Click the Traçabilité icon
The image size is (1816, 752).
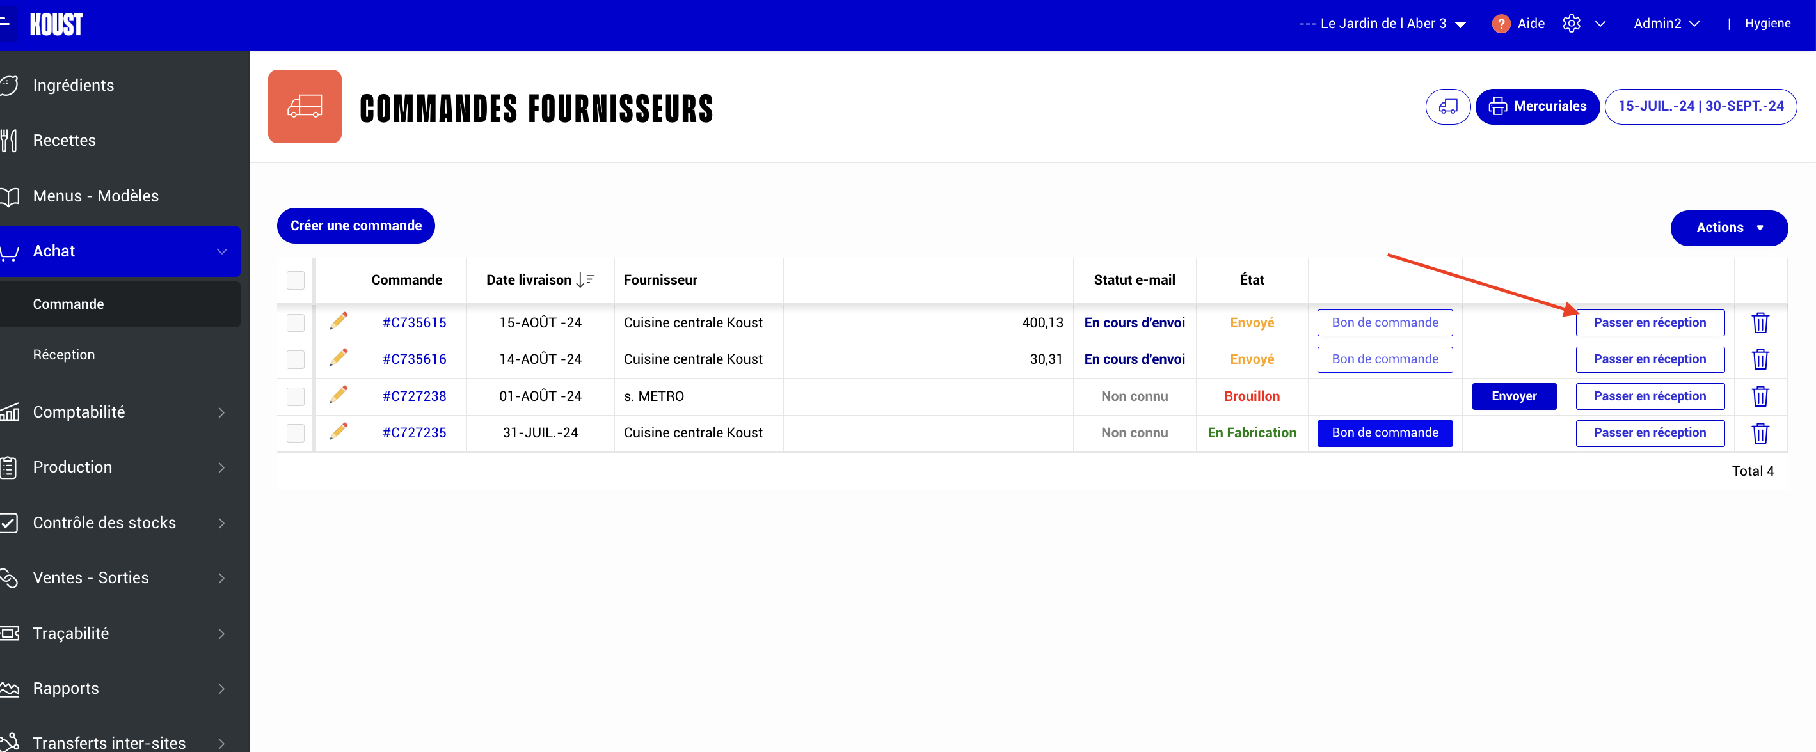click(9, 633)
